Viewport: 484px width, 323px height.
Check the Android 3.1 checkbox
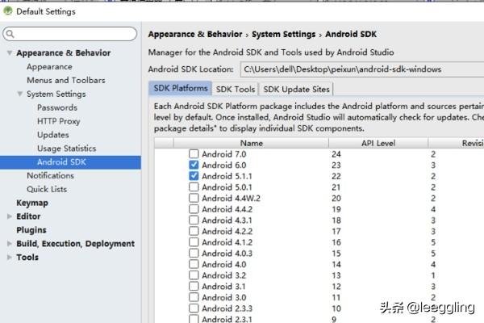(x=194, y=286)
